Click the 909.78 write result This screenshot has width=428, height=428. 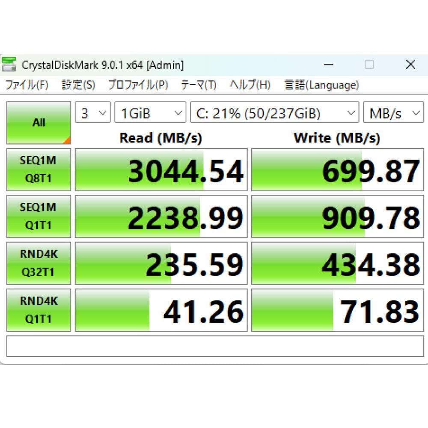(x=337, y=217)
